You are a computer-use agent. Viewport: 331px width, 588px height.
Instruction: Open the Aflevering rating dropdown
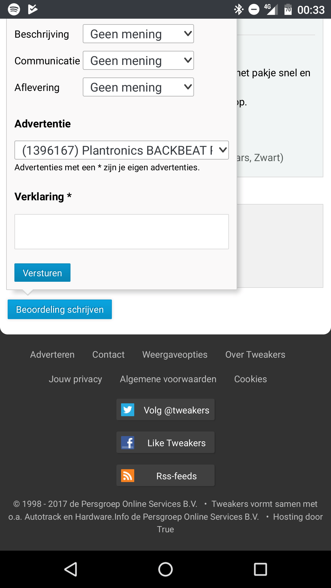tap(138, 87)
